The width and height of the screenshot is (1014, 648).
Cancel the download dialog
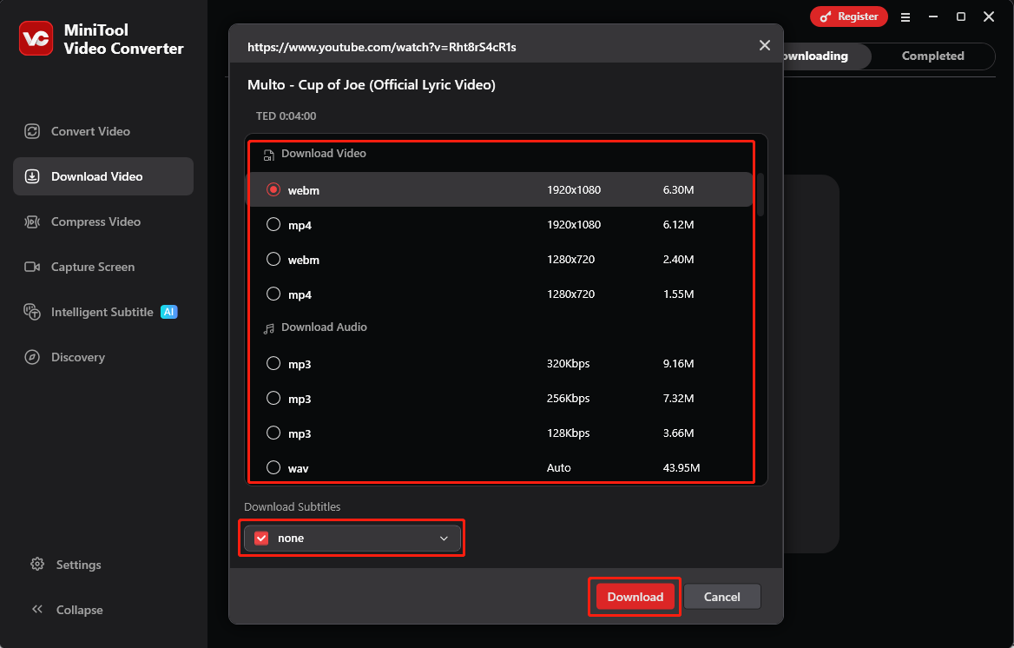(x=721, y=597)
